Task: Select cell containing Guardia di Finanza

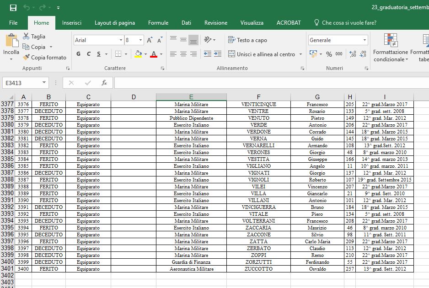Action: point(191,262)
